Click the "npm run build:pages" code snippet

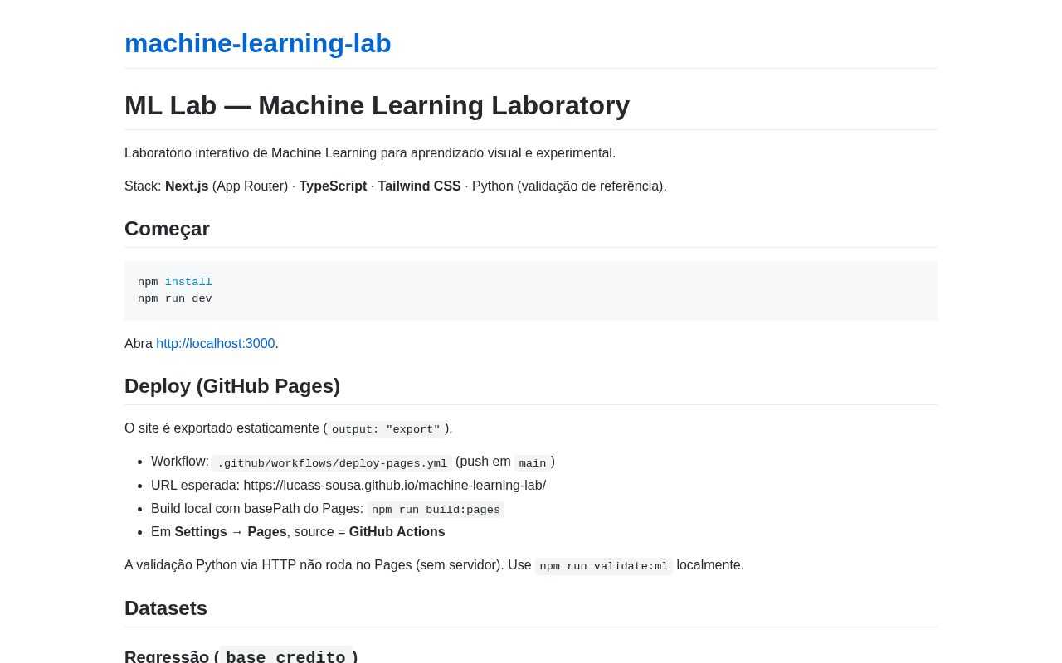(436, 510)
